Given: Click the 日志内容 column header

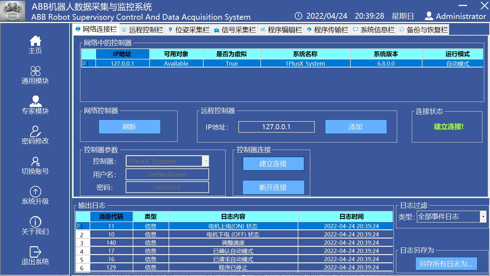Looking at the screenshot, I should point(233,217).
